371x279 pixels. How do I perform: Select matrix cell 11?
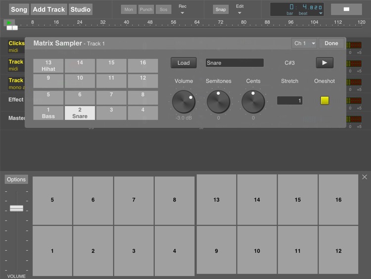point(111,81)
